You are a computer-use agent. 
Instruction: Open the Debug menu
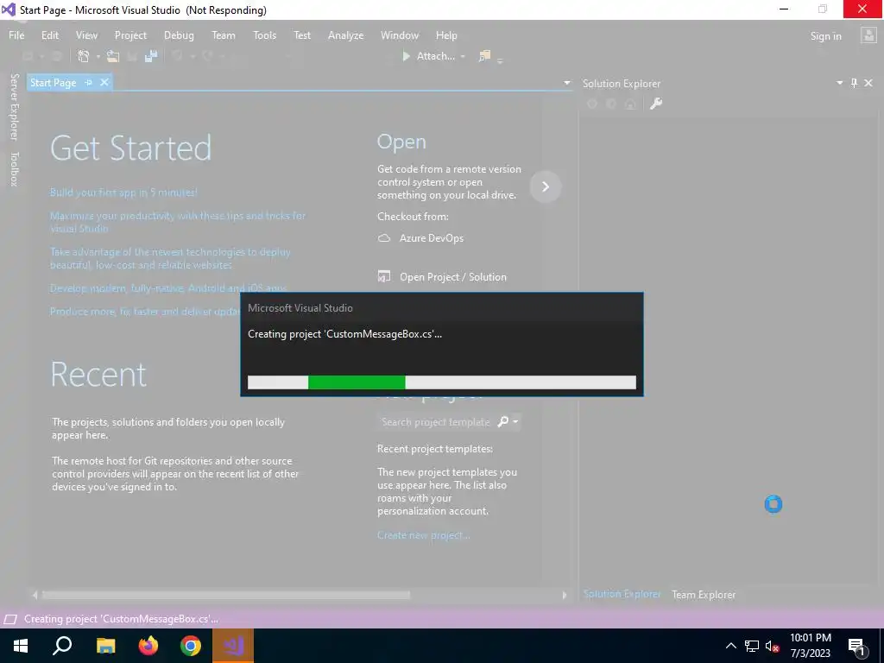coord(179,35)
